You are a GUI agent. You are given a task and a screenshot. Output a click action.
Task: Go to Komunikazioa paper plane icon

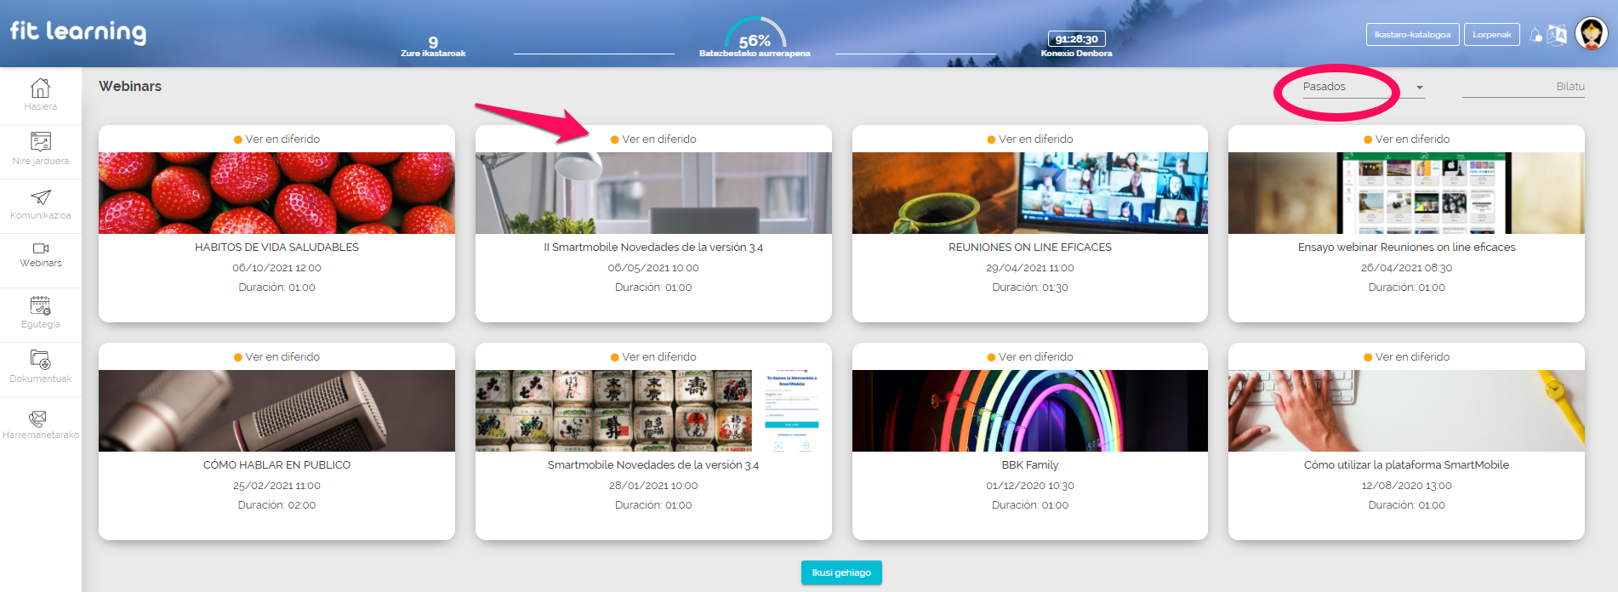click(40, 197)
